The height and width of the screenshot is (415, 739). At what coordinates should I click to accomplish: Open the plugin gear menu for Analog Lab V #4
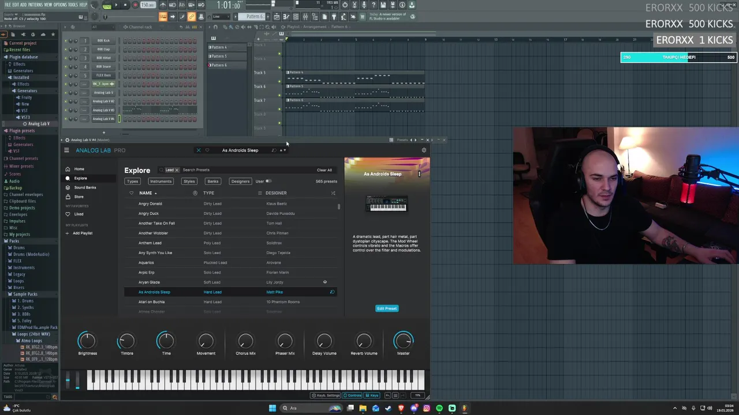pyautogui.click(x=67, y=140)
